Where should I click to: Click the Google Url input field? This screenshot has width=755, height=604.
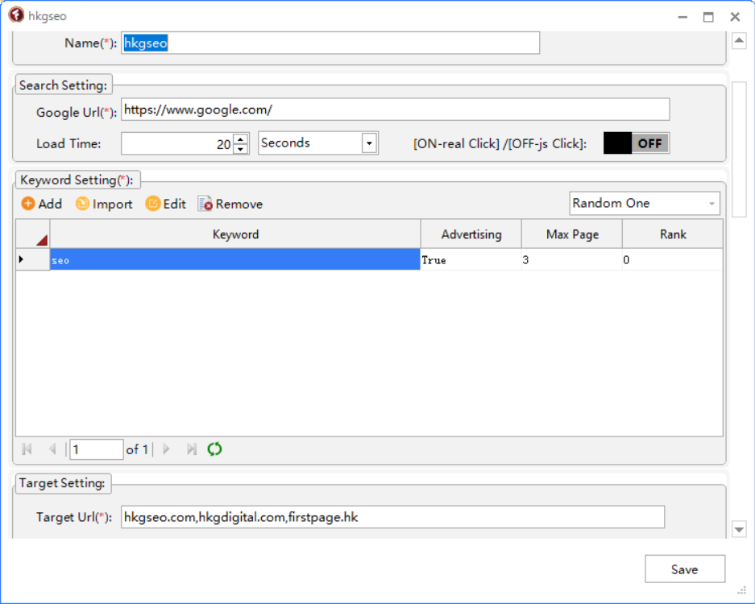coord(396,110)
